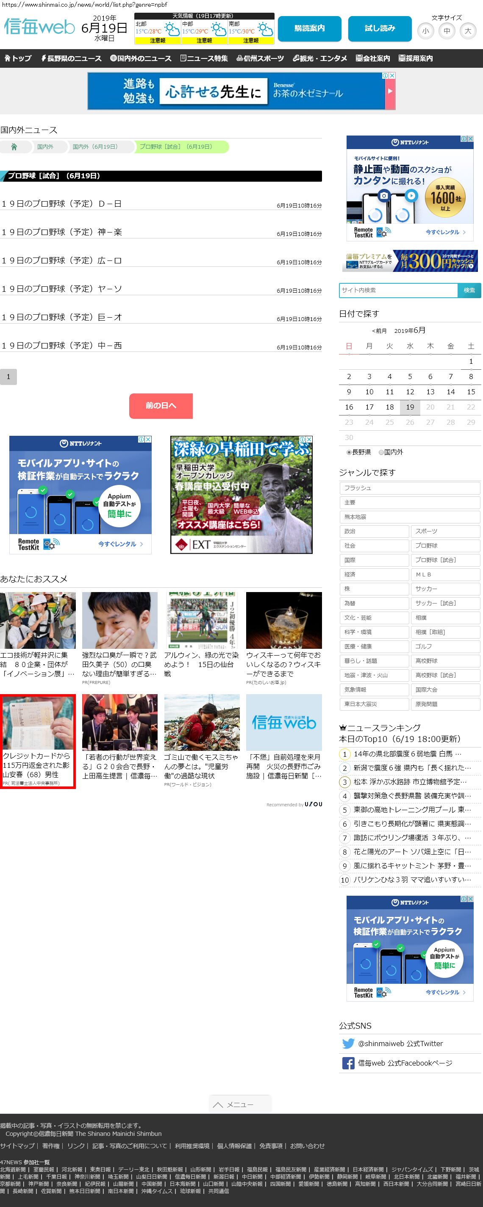Select the 長野県 radio button
Screen dimensions: 483x1207
pyautogui.click(x=349, y=452)
